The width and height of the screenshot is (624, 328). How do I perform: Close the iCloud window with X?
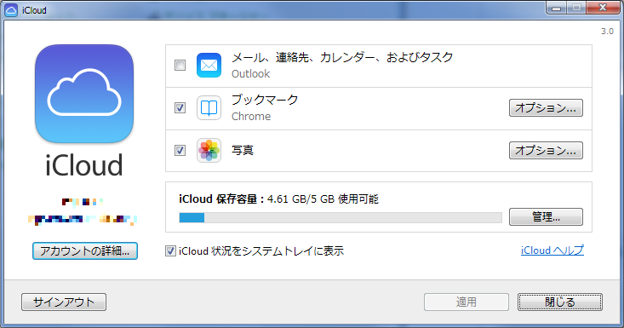pos(603,8)
